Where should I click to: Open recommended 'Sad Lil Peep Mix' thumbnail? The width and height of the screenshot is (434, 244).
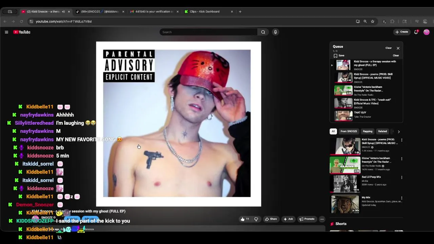(x=345, y=183)
